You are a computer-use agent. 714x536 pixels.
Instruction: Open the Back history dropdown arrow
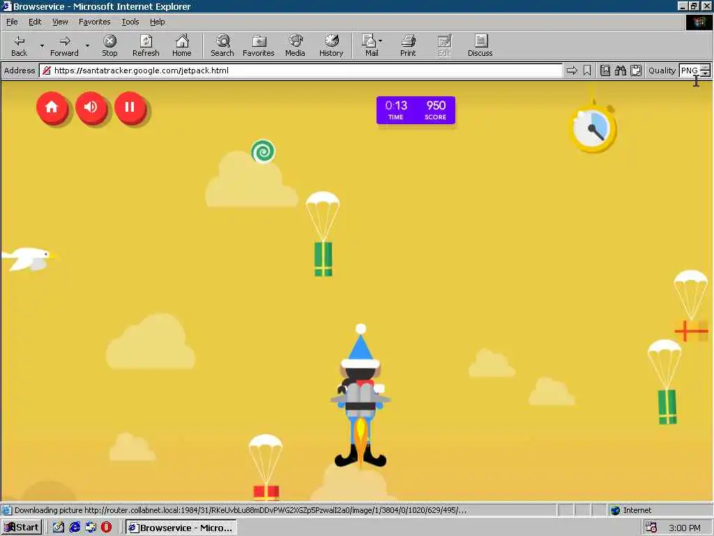[42, 45]
